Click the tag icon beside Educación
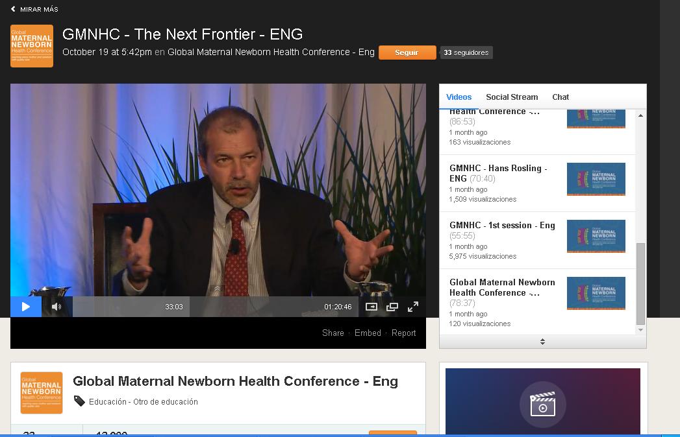 coord(79,401)
